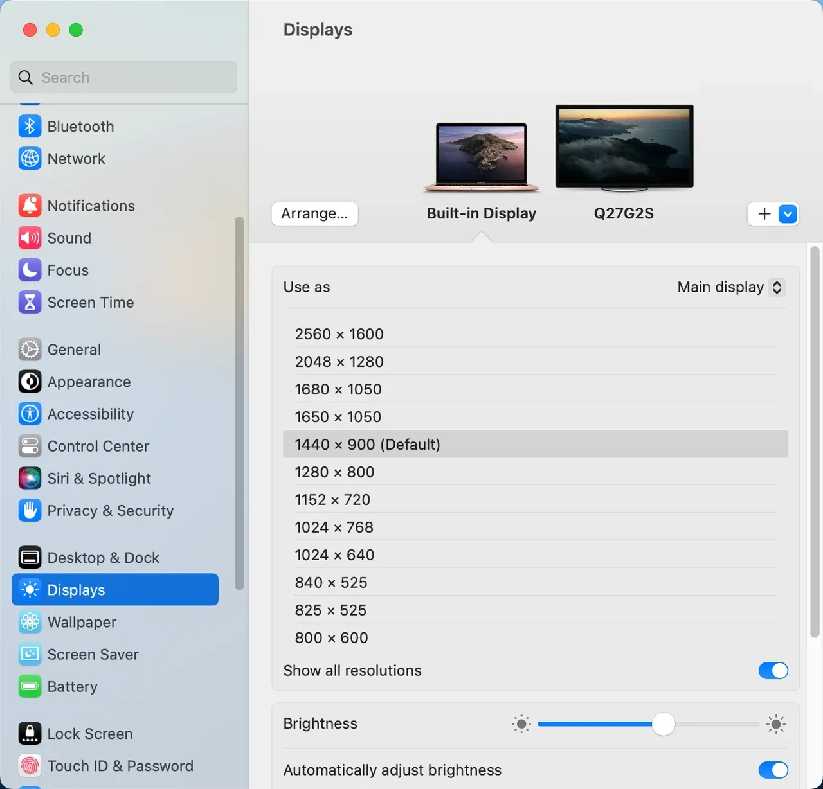Select the Sound speaker icon
Screen dimensions: 823x789
click(30, 238)
